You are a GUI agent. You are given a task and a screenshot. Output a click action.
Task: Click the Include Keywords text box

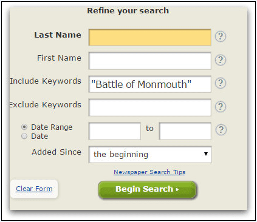pos(150,84)
